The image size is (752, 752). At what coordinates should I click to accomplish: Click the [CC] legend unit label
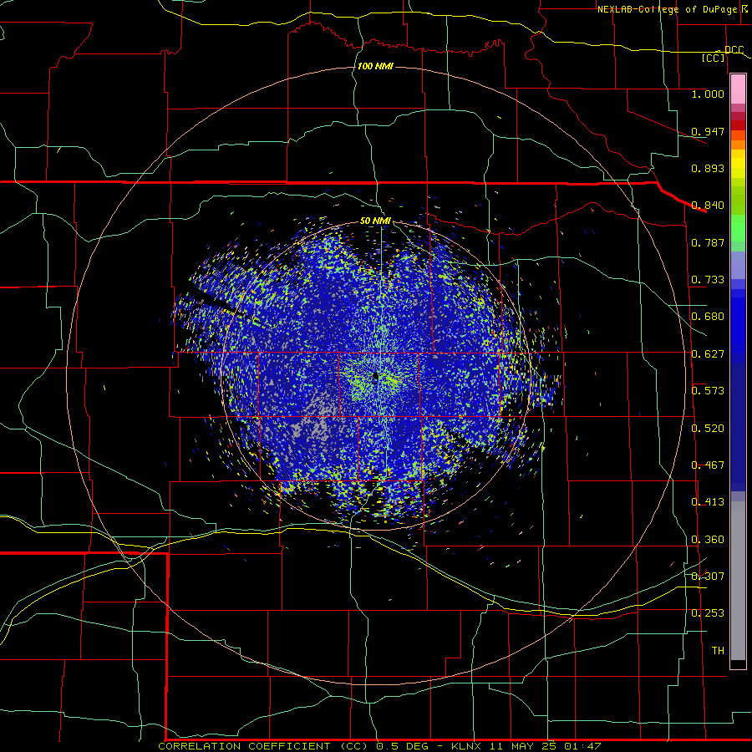point(714,58)
